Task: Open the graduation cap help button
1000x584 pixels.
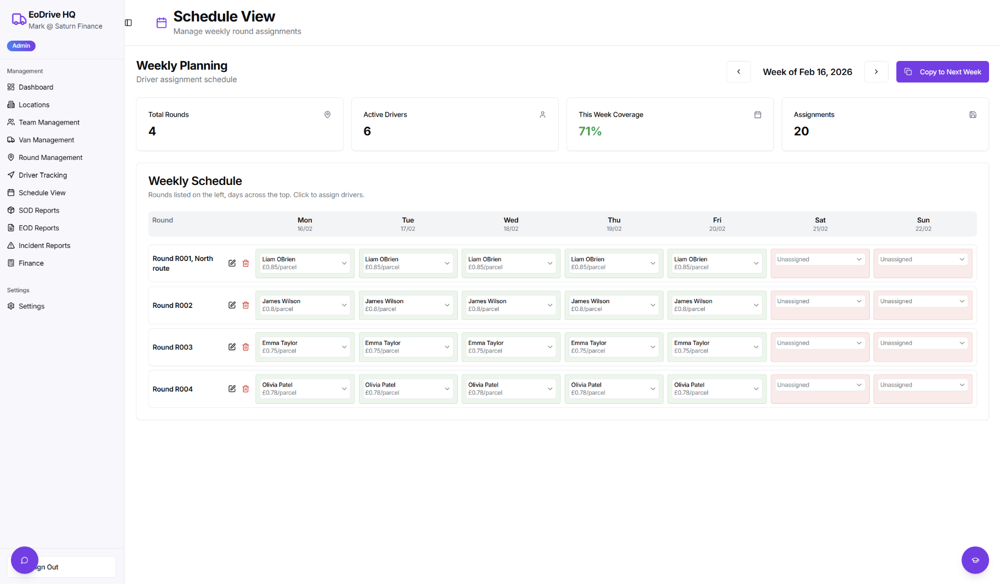Action: 975,560
